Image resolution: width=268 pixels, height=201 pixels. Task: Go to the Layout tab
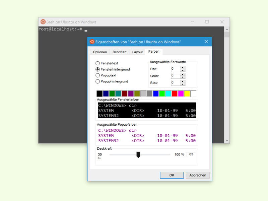(137, 52)
